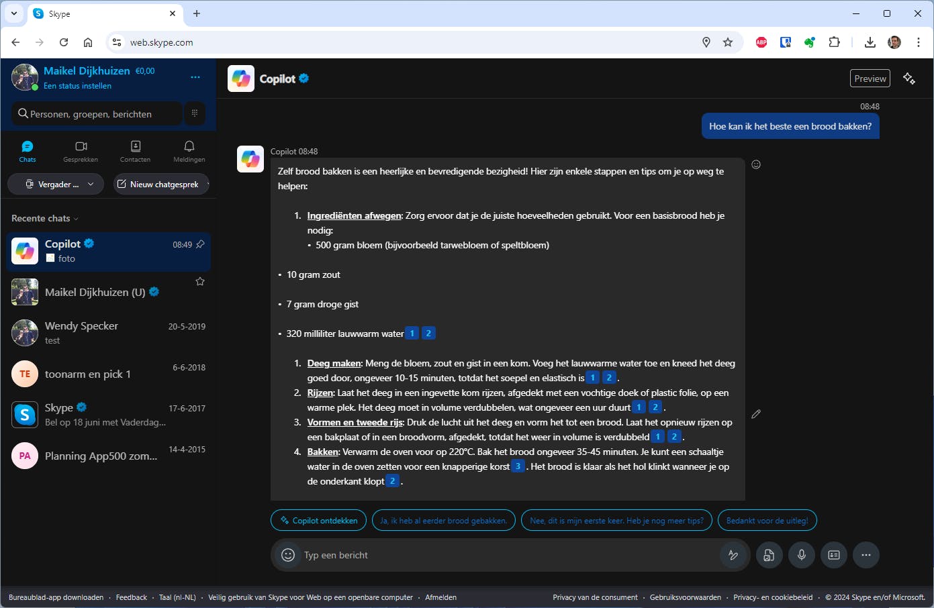Open the ABP Adblock Plus extension

pyautogui.click(x=761, y=42)
